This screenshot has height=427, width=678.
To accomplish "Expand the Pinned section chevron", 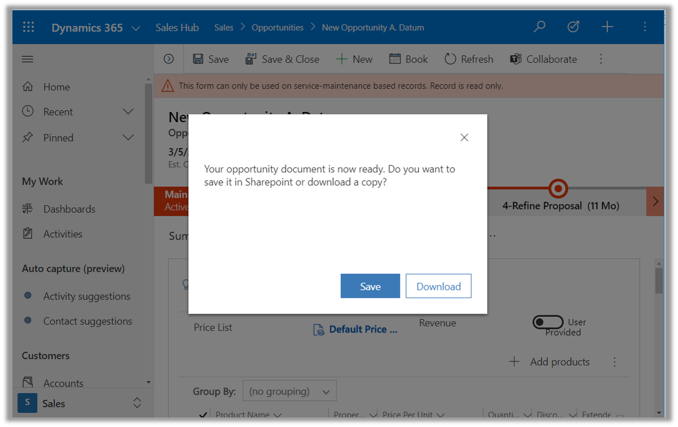I will coord(128,138).
